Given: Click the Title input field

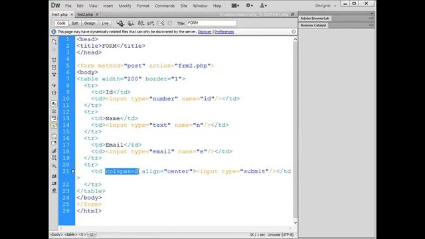Looking at the screenshot, I should coord(211,23).
